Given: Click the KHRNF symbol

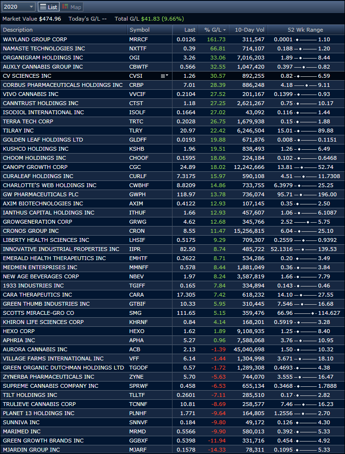Looking at the screenshot, I should 138,322.
